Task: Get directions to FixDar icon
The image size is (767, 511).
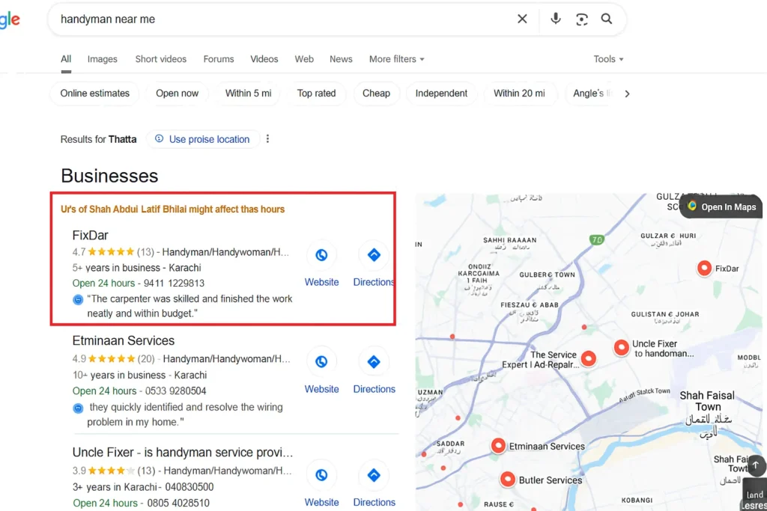Action: tap(374, 254)
